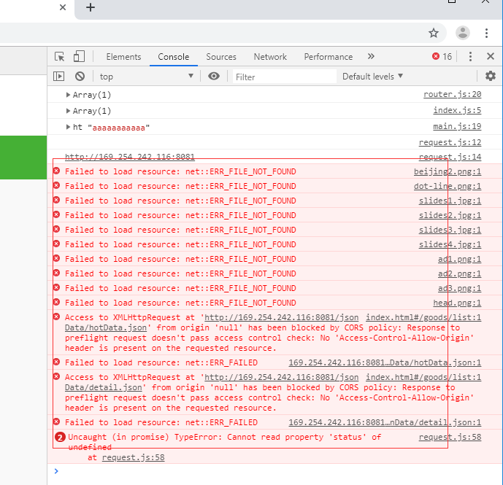503x485 pixels.
Task: Click the green block on the page
Action: pos(23,158)
